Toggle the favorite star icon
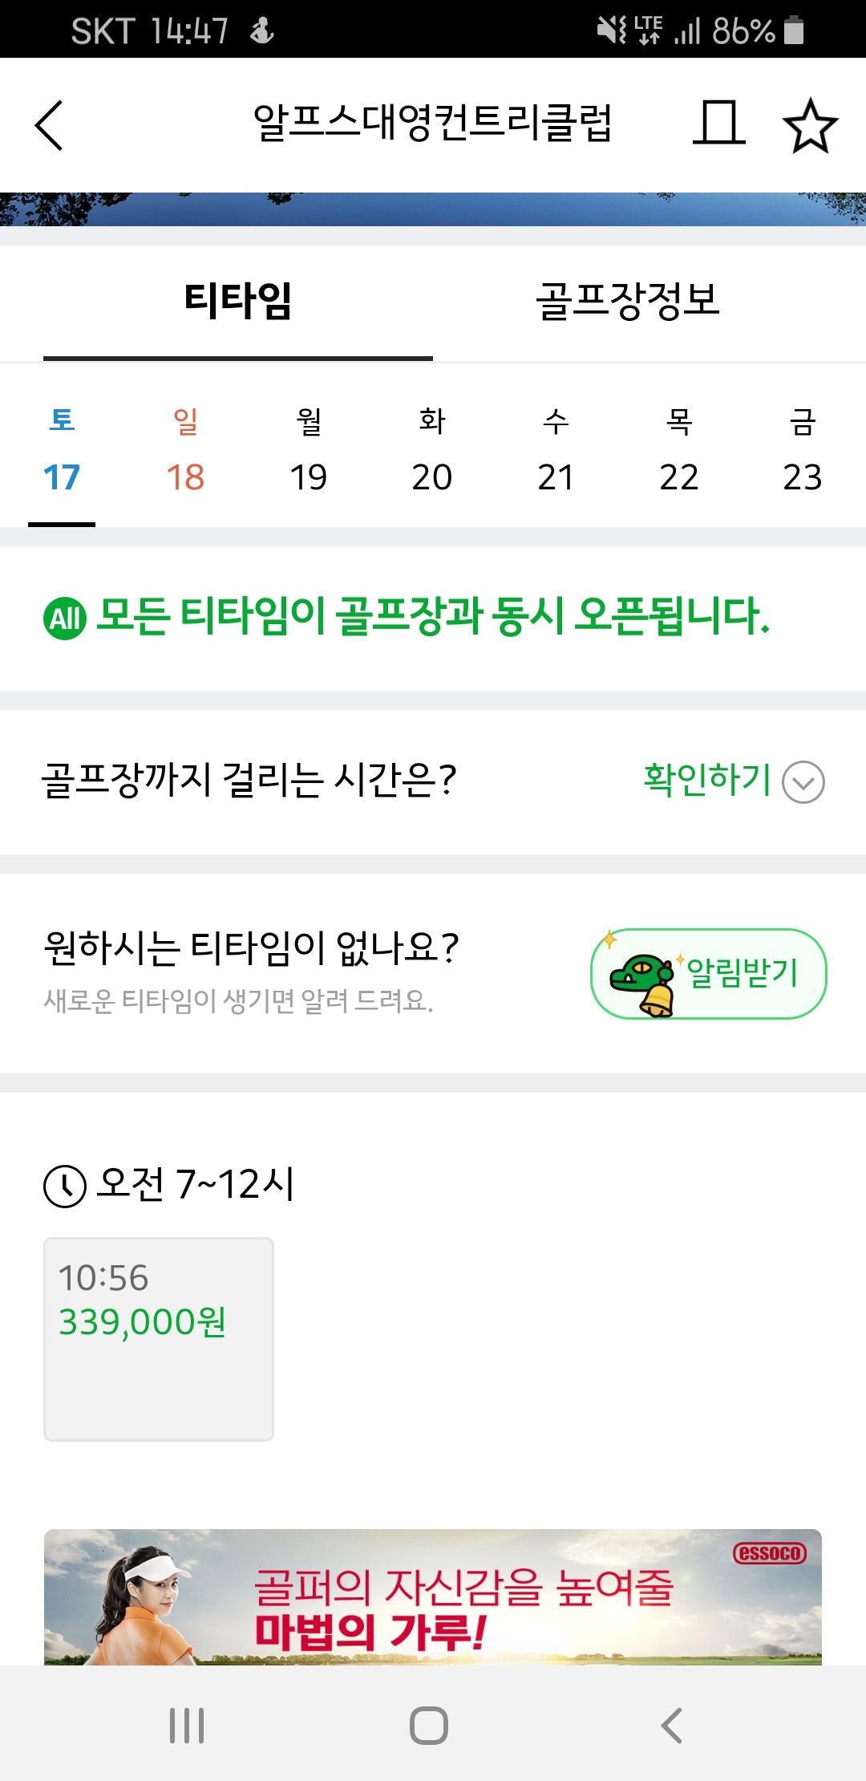The width and height of the screenshot is (866, 1781). pyautogui.click(x=810, y=125)
